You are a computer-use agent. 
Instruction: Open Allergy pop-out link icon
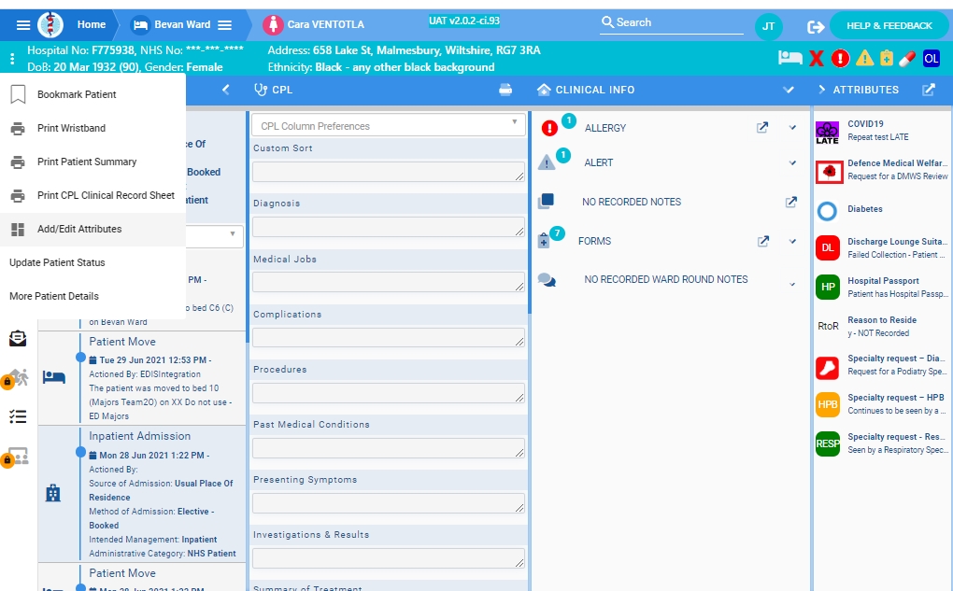point(762,128)
